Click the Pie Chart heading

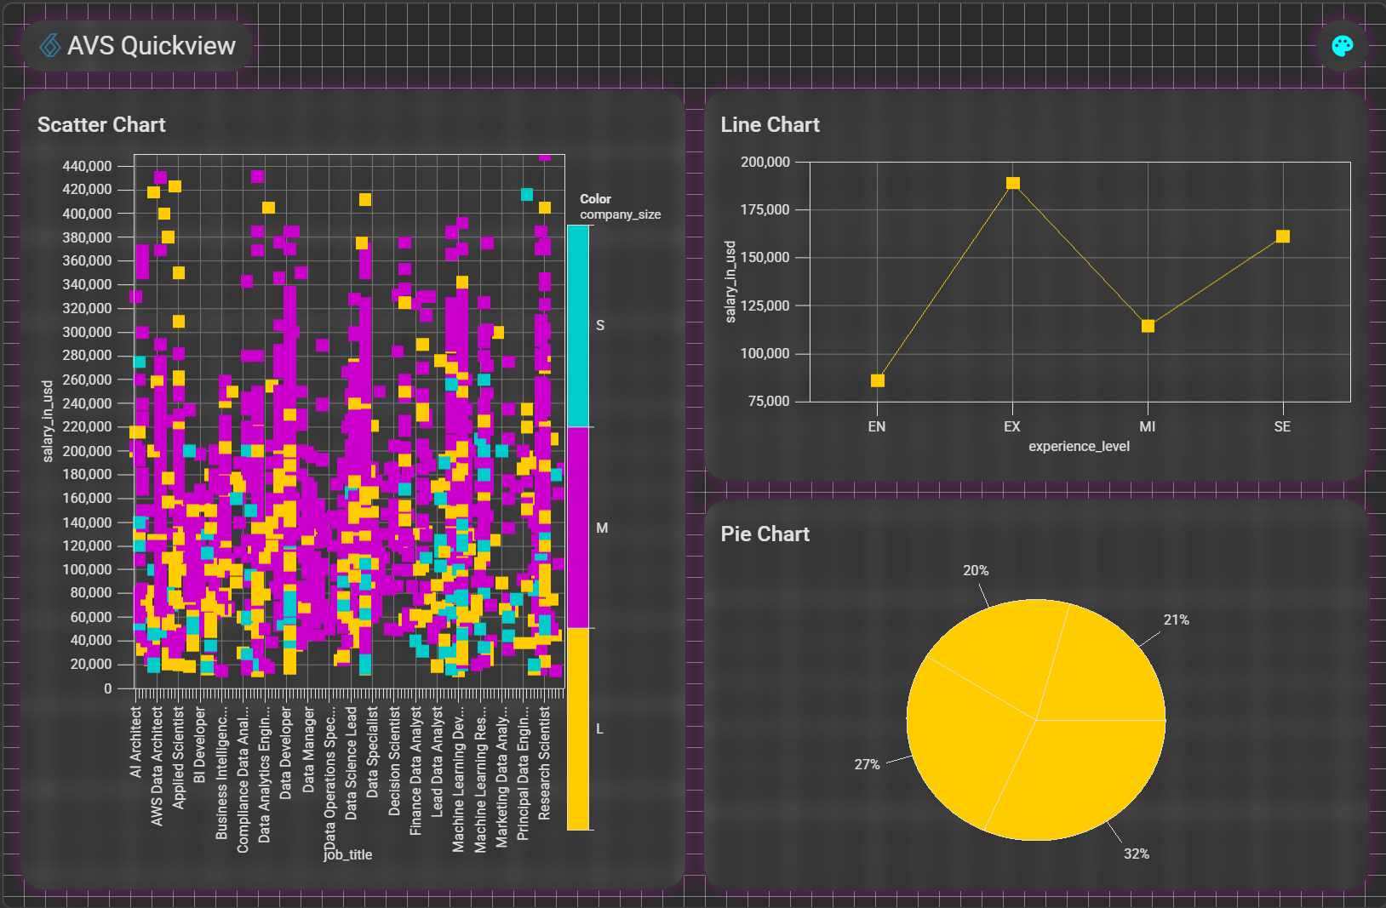click(765, 534)
